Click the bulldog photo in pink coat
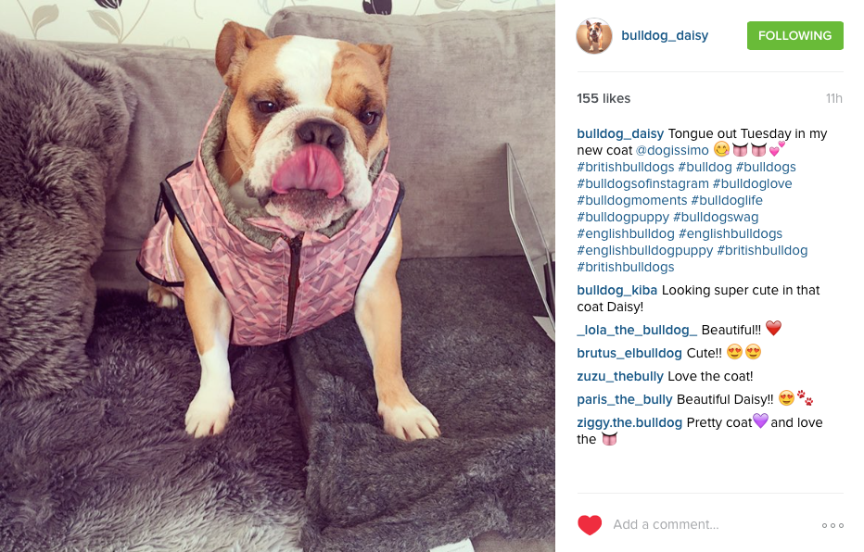The image size is (864, 552). click(277, 276)
